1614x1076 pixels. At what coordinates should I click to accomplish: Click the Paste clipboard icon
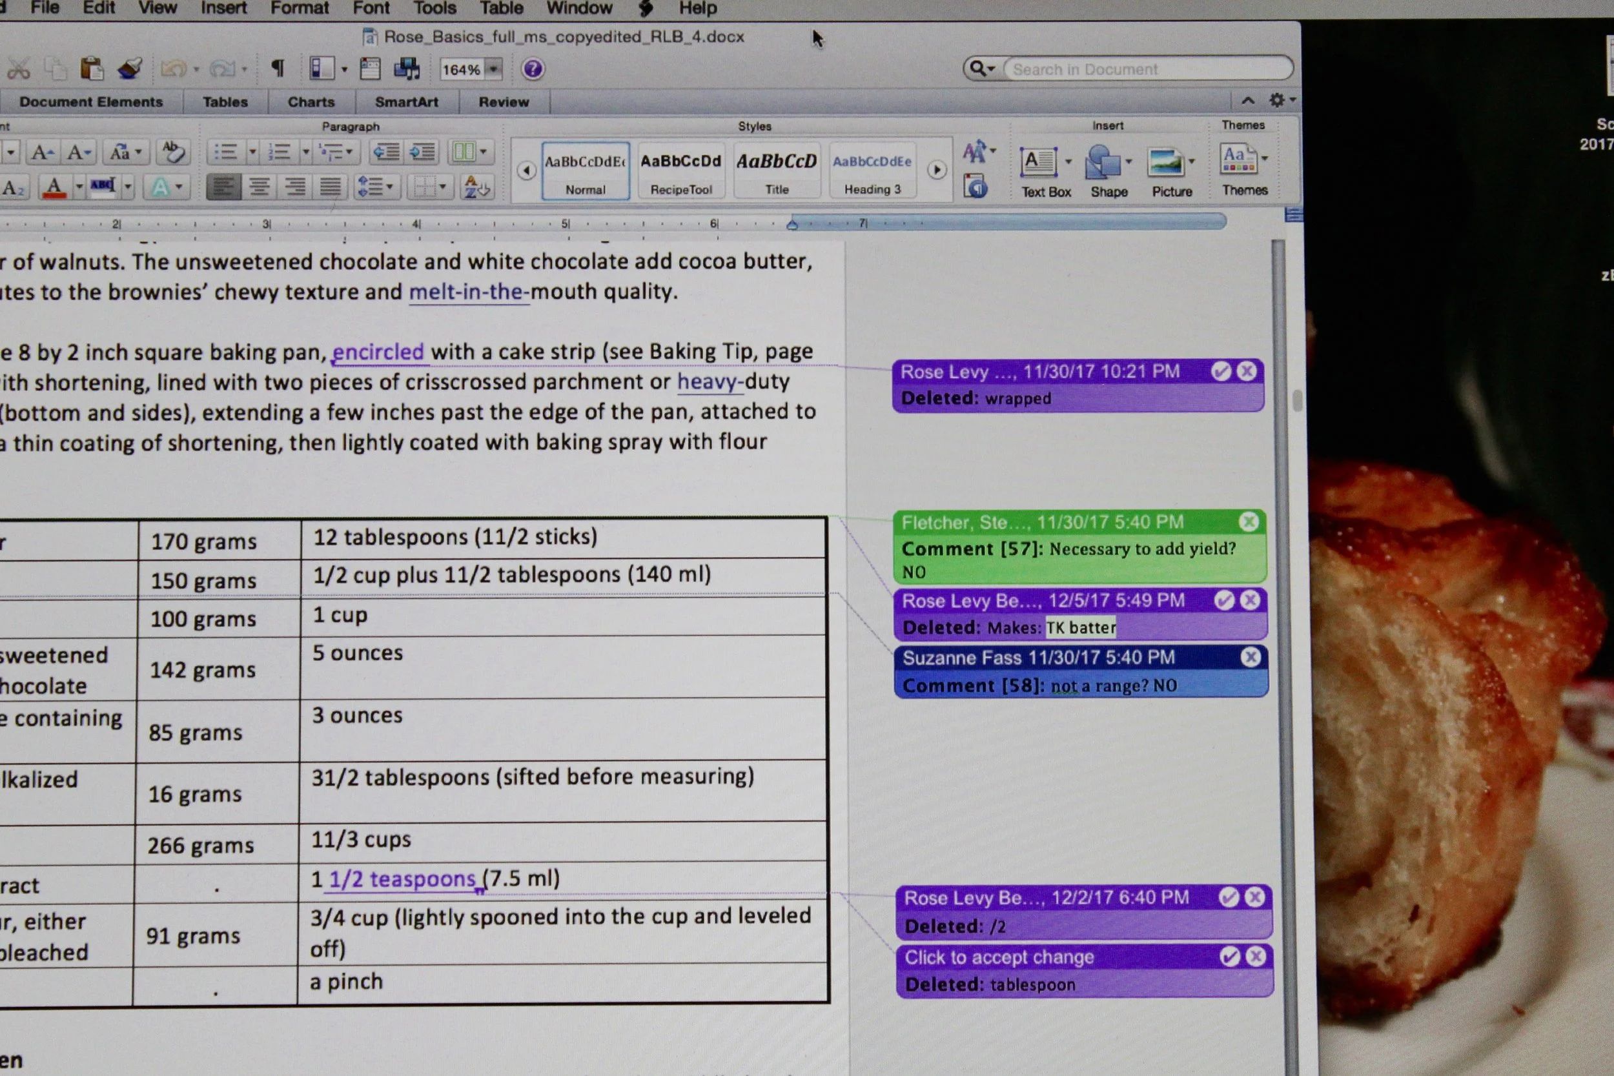click(91, 68)
